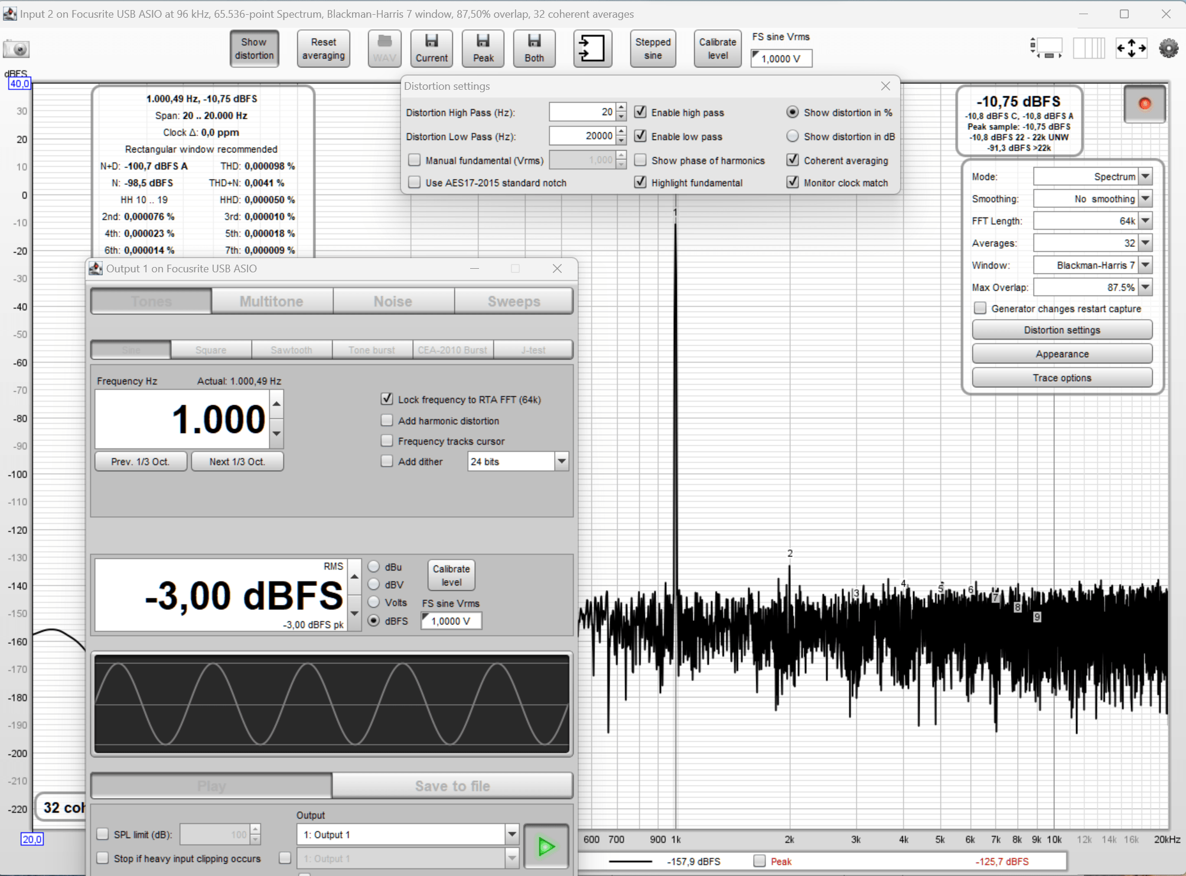Toggle the Peak trace checkbox
Screen dimensions: 1186x876
pos(760,861)
